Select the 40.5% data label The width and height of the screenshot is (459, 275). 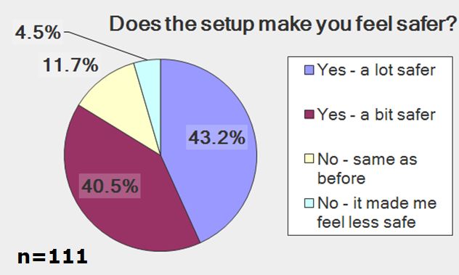click(110, 186)
